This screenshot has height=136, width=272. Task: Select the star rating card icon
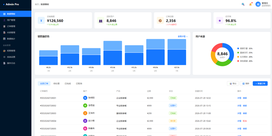220,20
